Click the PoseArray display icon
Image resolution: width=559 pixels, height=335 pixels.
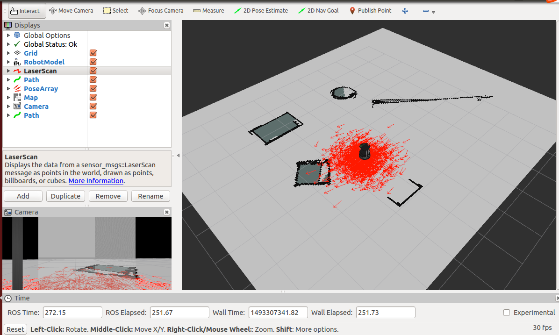[17, 88]
